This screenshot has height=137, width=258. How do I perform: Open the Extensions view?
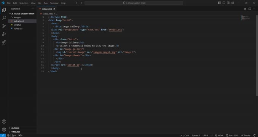click(4, 42)
